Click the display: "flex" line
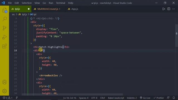Image resolution: width=178 pixels, height=100 pixels. 48,29
